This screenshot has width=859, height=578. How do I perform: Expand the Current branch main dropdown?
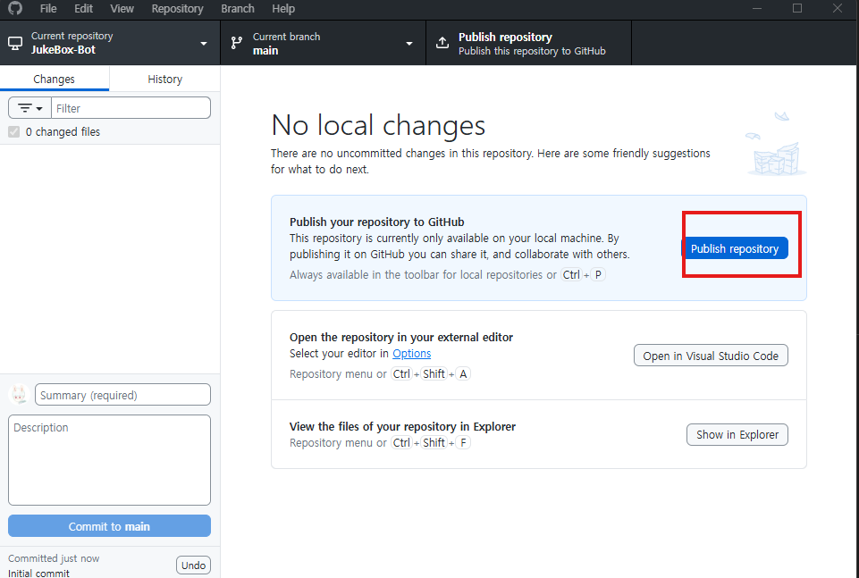[324, 43]
